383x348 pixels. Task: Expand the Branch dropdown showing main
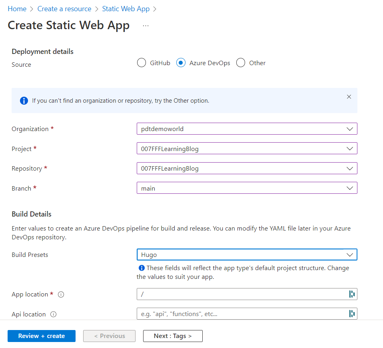[x=247, y=188]
